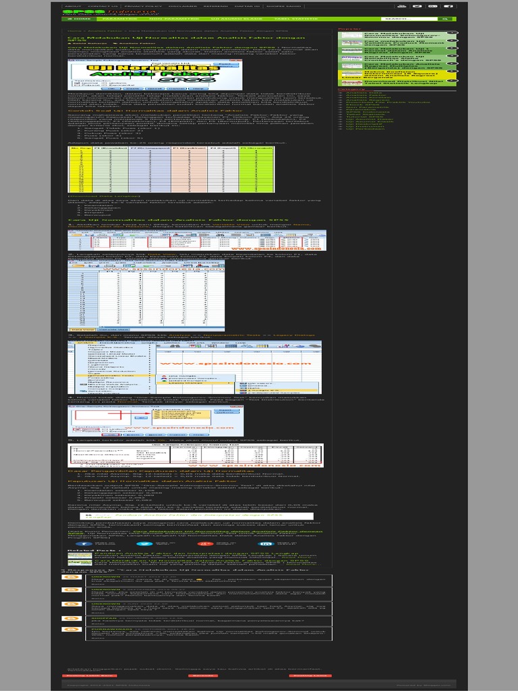Open related post Panduan Analisis Faktor
The height and width of the screenshot is (691, 518).
(196, 553)
